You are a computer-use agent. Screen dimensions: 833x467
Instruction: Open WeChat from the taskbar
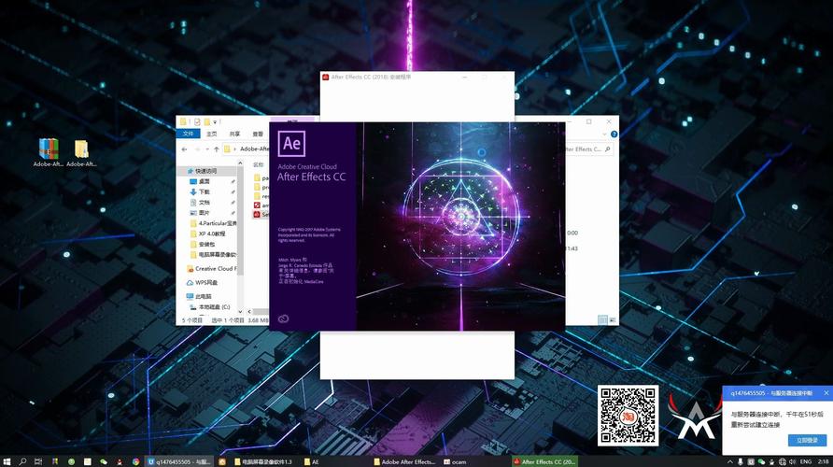(104, 461)
